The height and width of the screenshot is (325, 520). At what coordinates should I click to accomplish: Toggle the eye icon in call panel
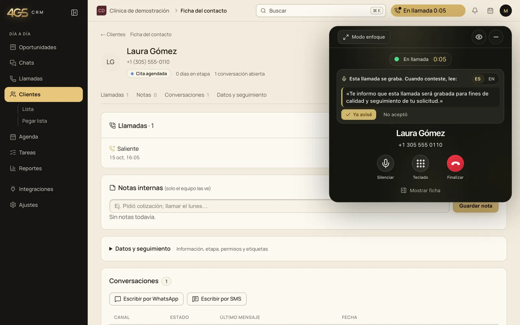pyautogui.click(x=479, y=37)
